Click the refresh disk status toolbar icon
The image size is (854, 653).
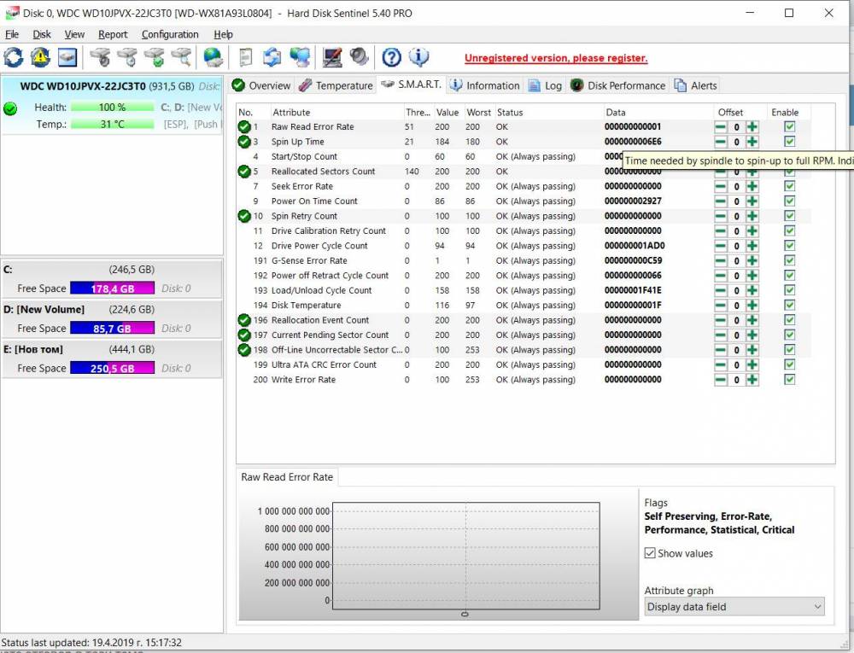(14, 57)
